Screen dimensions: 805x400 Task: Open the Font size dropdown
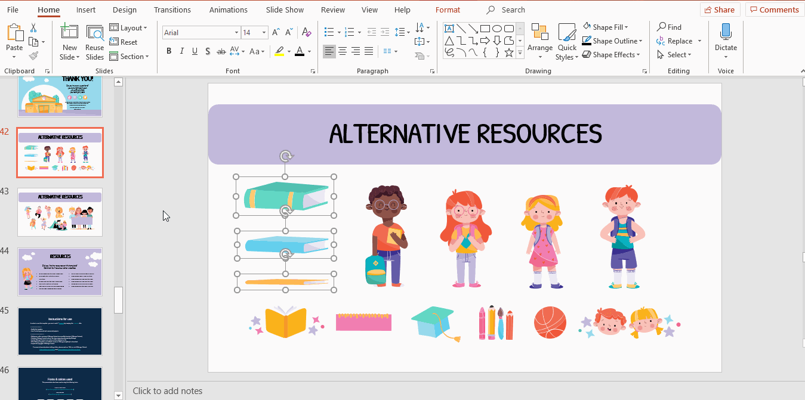click(x=263, y=32)
